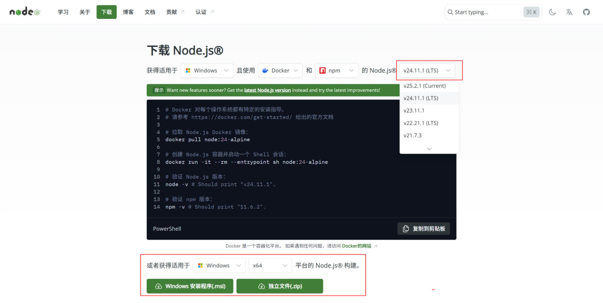Click the green 提示 badge

click(159, 90)
